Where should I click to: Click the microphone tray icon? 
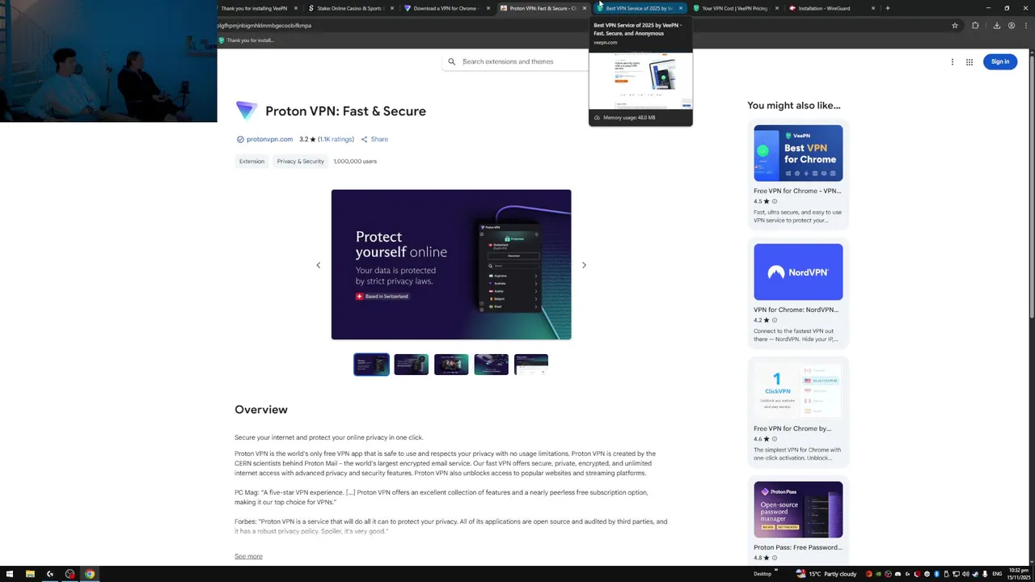[985, 574]
